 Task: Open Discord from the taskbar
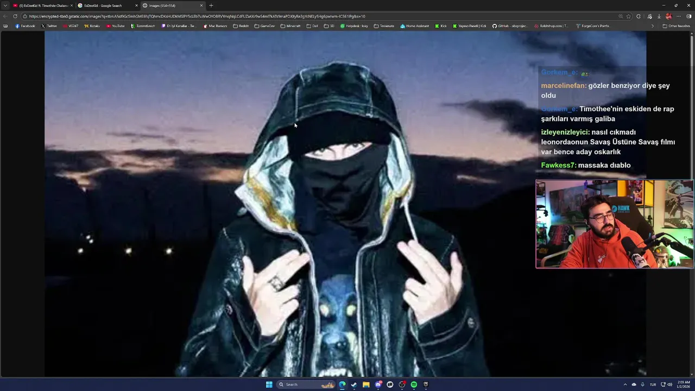378,384
